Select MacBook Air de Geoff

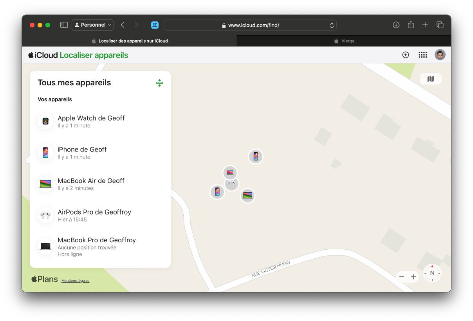[100, 184]
